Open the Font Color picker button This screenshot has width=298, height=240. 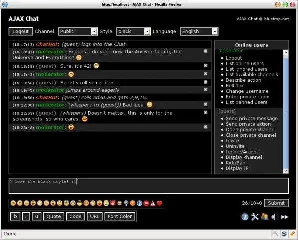[120, 216]
